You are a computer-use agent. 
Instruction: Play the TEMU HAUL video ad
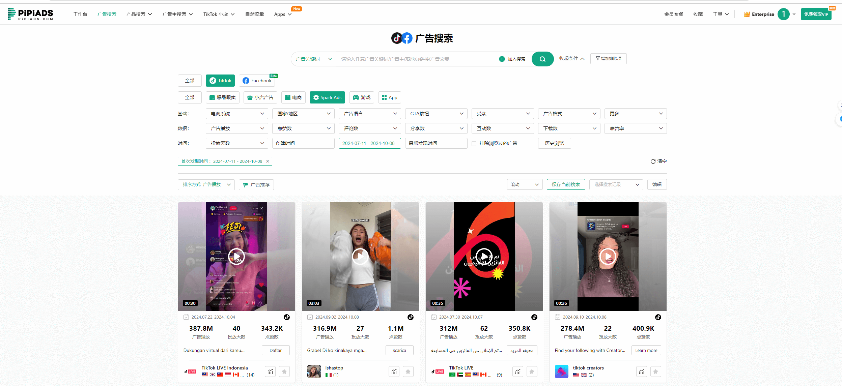pos(360,257)
